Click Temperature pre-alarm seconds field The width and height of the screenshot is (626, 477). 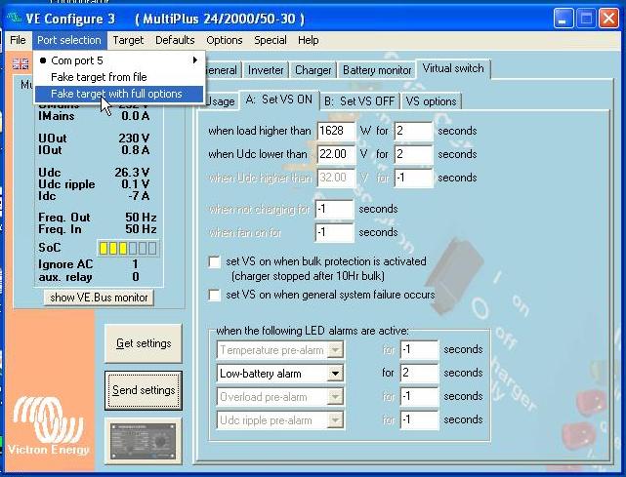click(x=419, y=350)
